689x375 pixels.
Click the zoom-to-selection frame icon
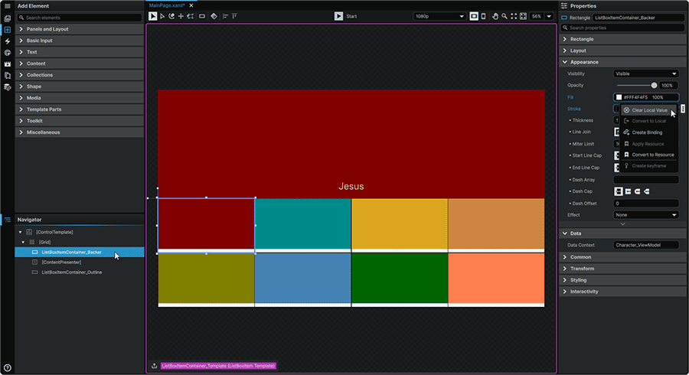pos(523,16)
